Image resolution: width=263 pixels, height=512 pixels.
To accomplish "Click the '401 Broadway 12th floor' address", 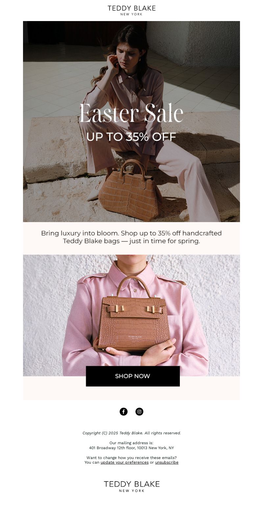I will pyautogui.click(x=131, y=448).
